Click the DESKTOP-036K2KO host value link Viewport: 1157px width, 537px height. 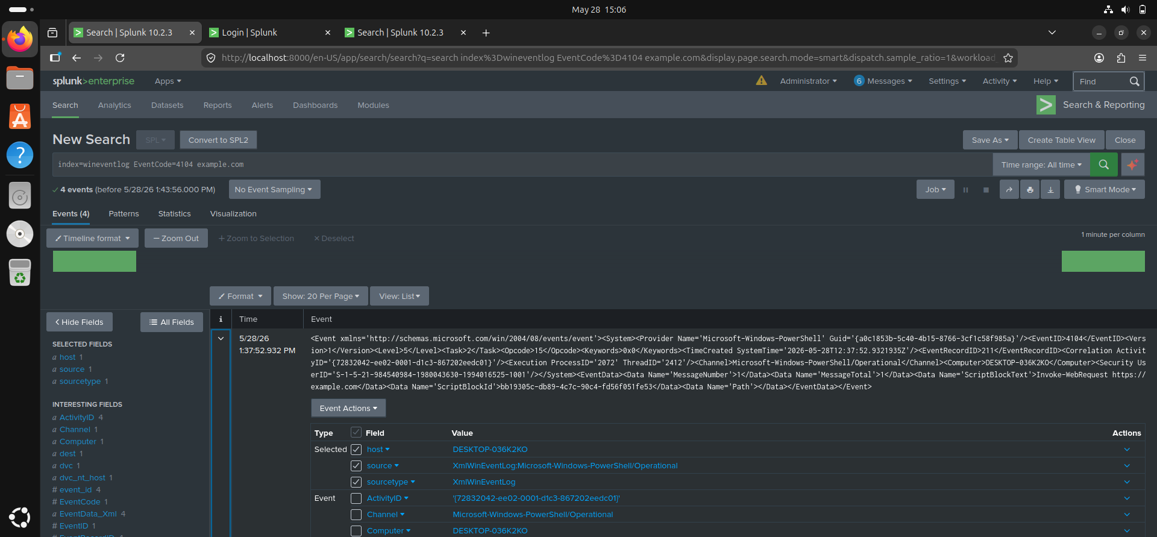pyautogui.click(x=490, y=450)
